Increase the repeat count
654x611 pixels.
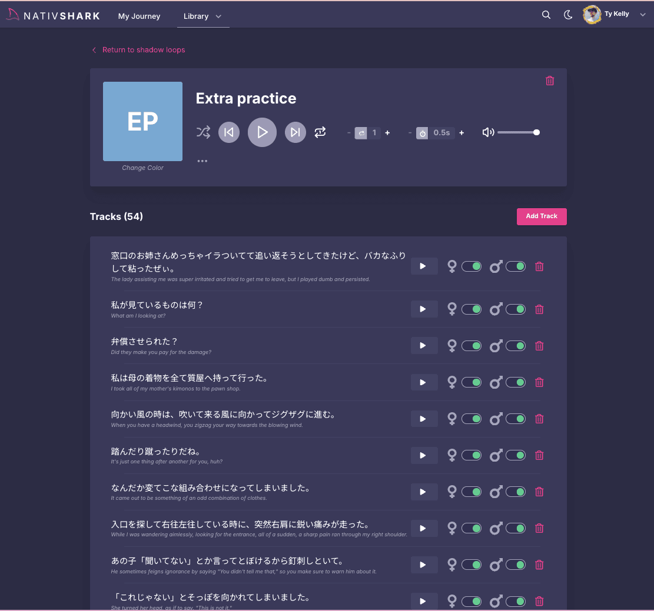tap(387, 133)
